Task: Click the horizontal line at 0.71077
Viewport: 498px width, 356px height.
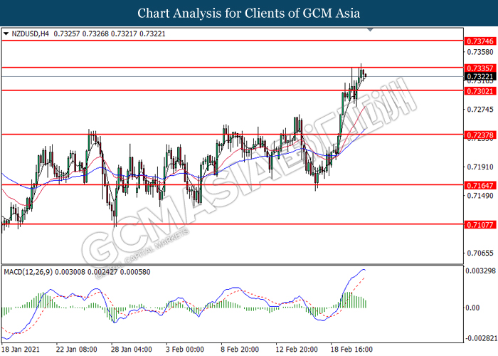Action: [x=233, y=224]
